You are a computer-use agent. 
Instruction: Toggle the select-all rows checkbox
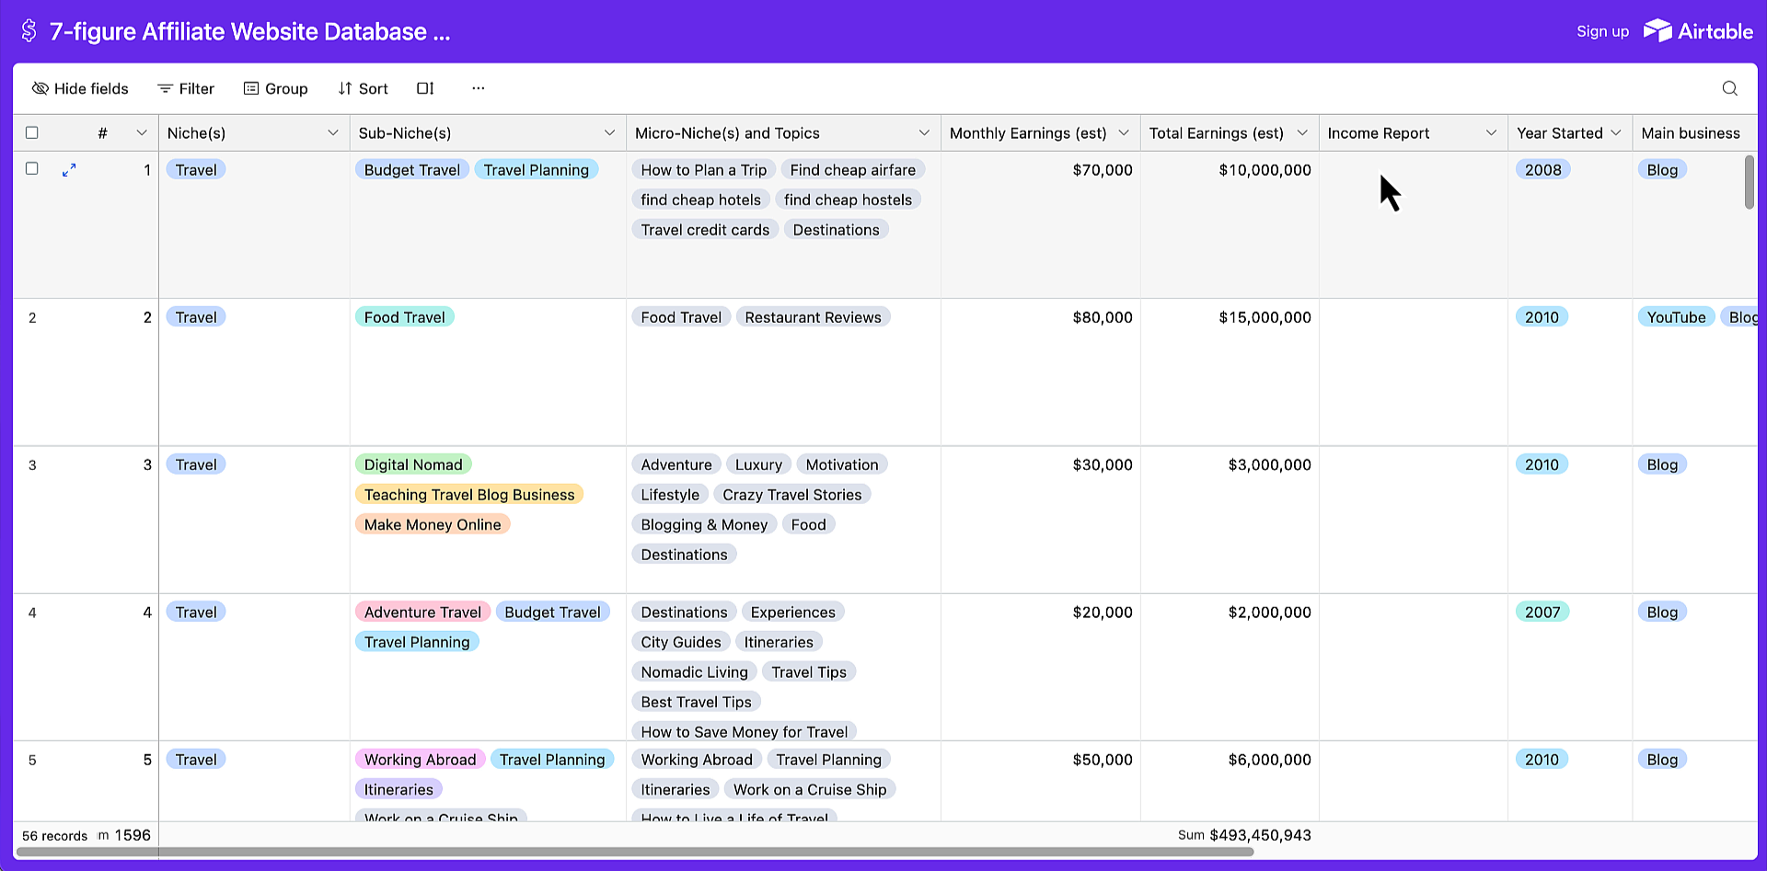click(32, 132)
